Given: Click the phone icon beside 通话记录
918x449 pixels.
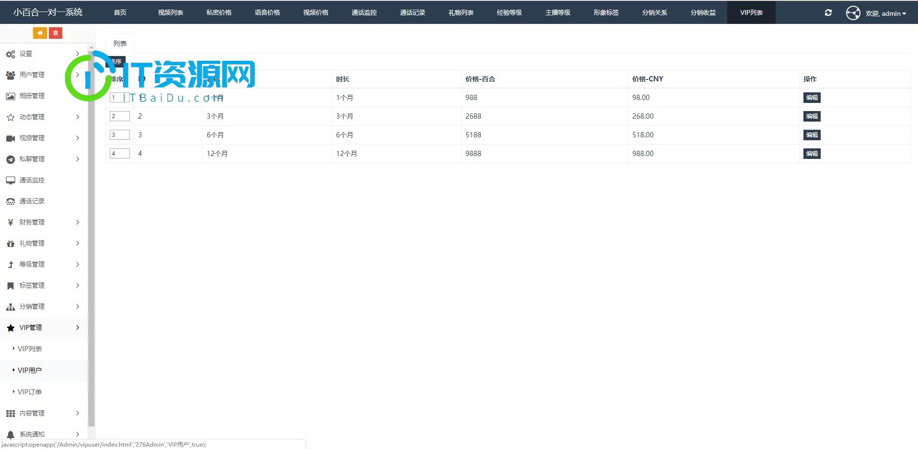Looking at the screenshot, I should point(11,202).
